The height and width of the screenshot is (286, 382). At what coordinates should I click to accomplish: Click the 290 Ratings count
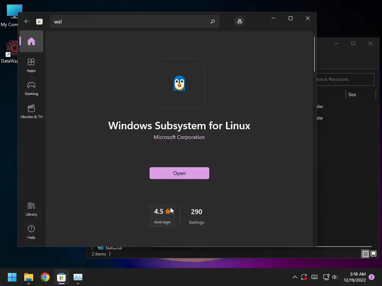coord(197,216)
